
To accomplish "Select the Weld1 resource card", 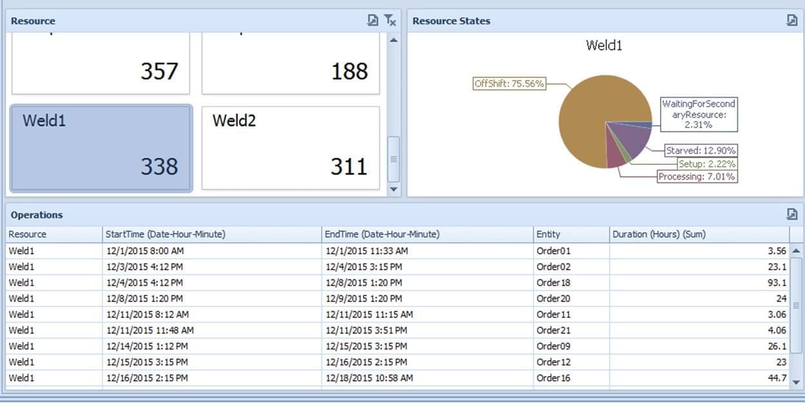I will [101, 148].
